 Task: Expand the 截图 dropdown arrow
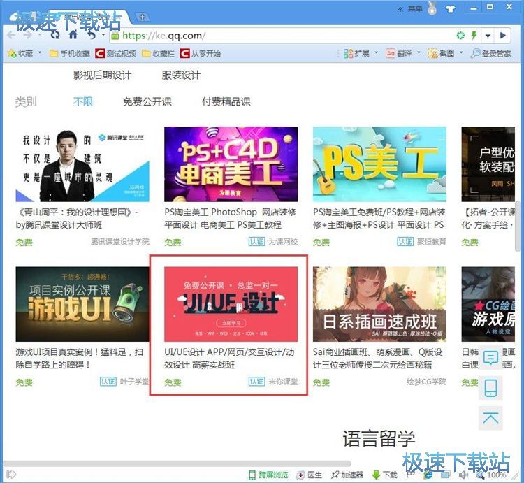pyautogui.click(x=461, y=52)
